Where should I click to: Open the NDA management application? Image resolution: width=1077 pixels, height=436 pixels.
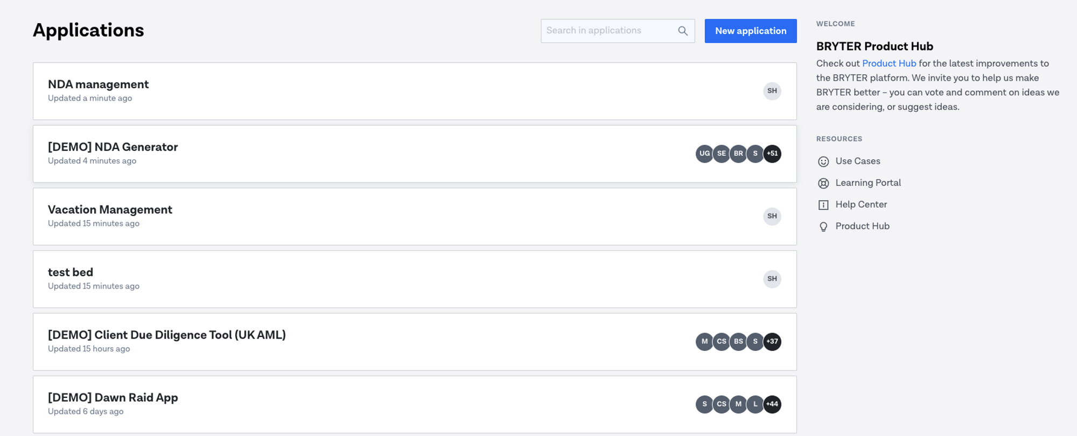pos(98,85)
